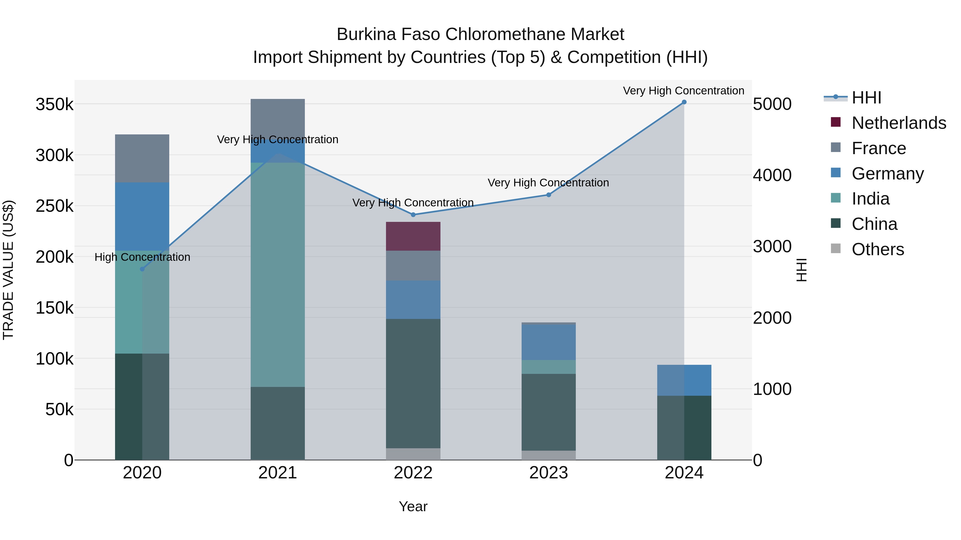Click the Netherlands maroon legend swatch
This screenshot has width=961, height=540.
coord(836,122)
